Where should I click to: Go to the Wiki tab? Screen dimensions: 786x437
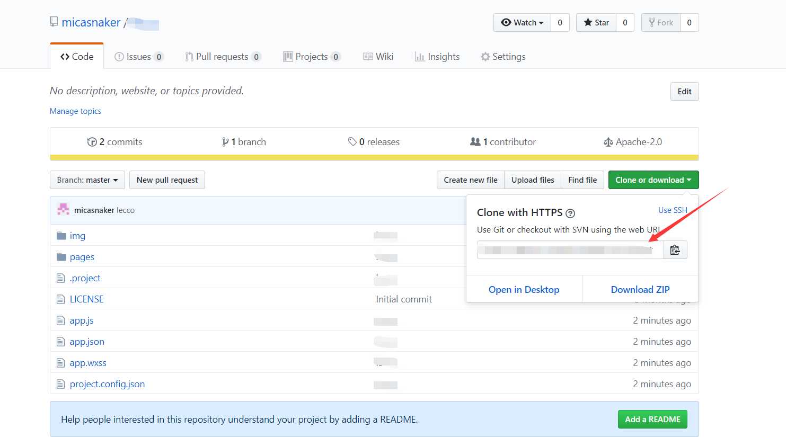point(378,57)
